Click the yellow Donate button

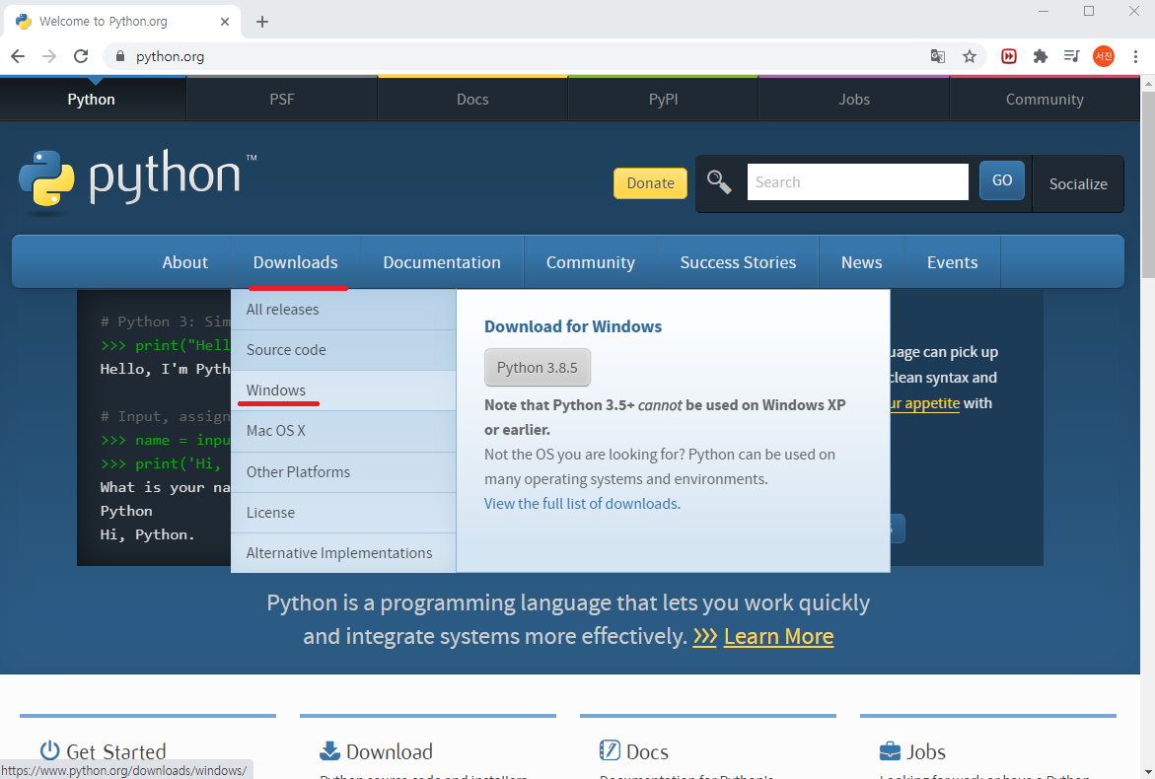(650, 183)
